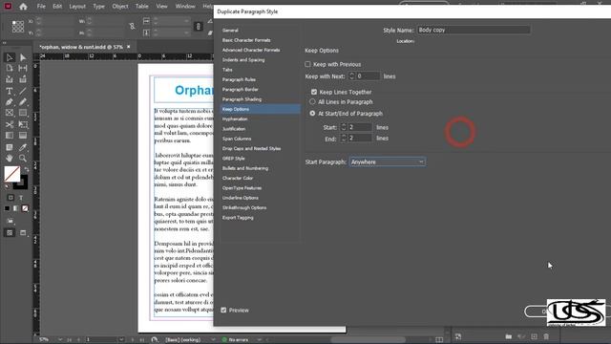The height and width of the screenshot is (344, 611).
Task: Click Apply None swatch button
Action: coord(25,208)
